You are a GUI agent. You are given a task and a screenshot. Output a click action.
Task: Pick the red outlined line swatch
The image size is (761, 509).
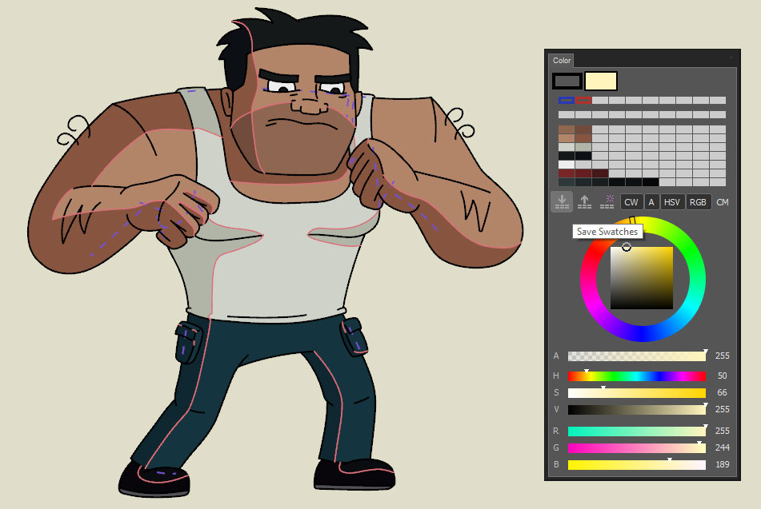583,101
